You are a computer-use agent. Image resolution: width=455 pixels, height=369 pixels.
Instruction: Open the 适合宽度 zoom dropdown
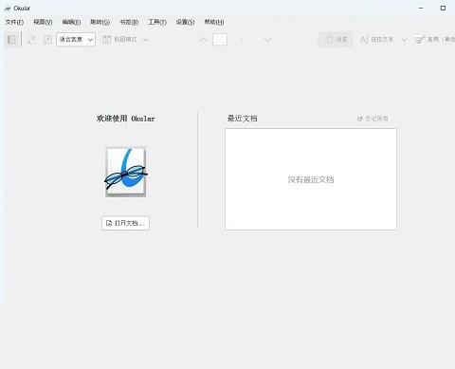(x=76, y=40)
